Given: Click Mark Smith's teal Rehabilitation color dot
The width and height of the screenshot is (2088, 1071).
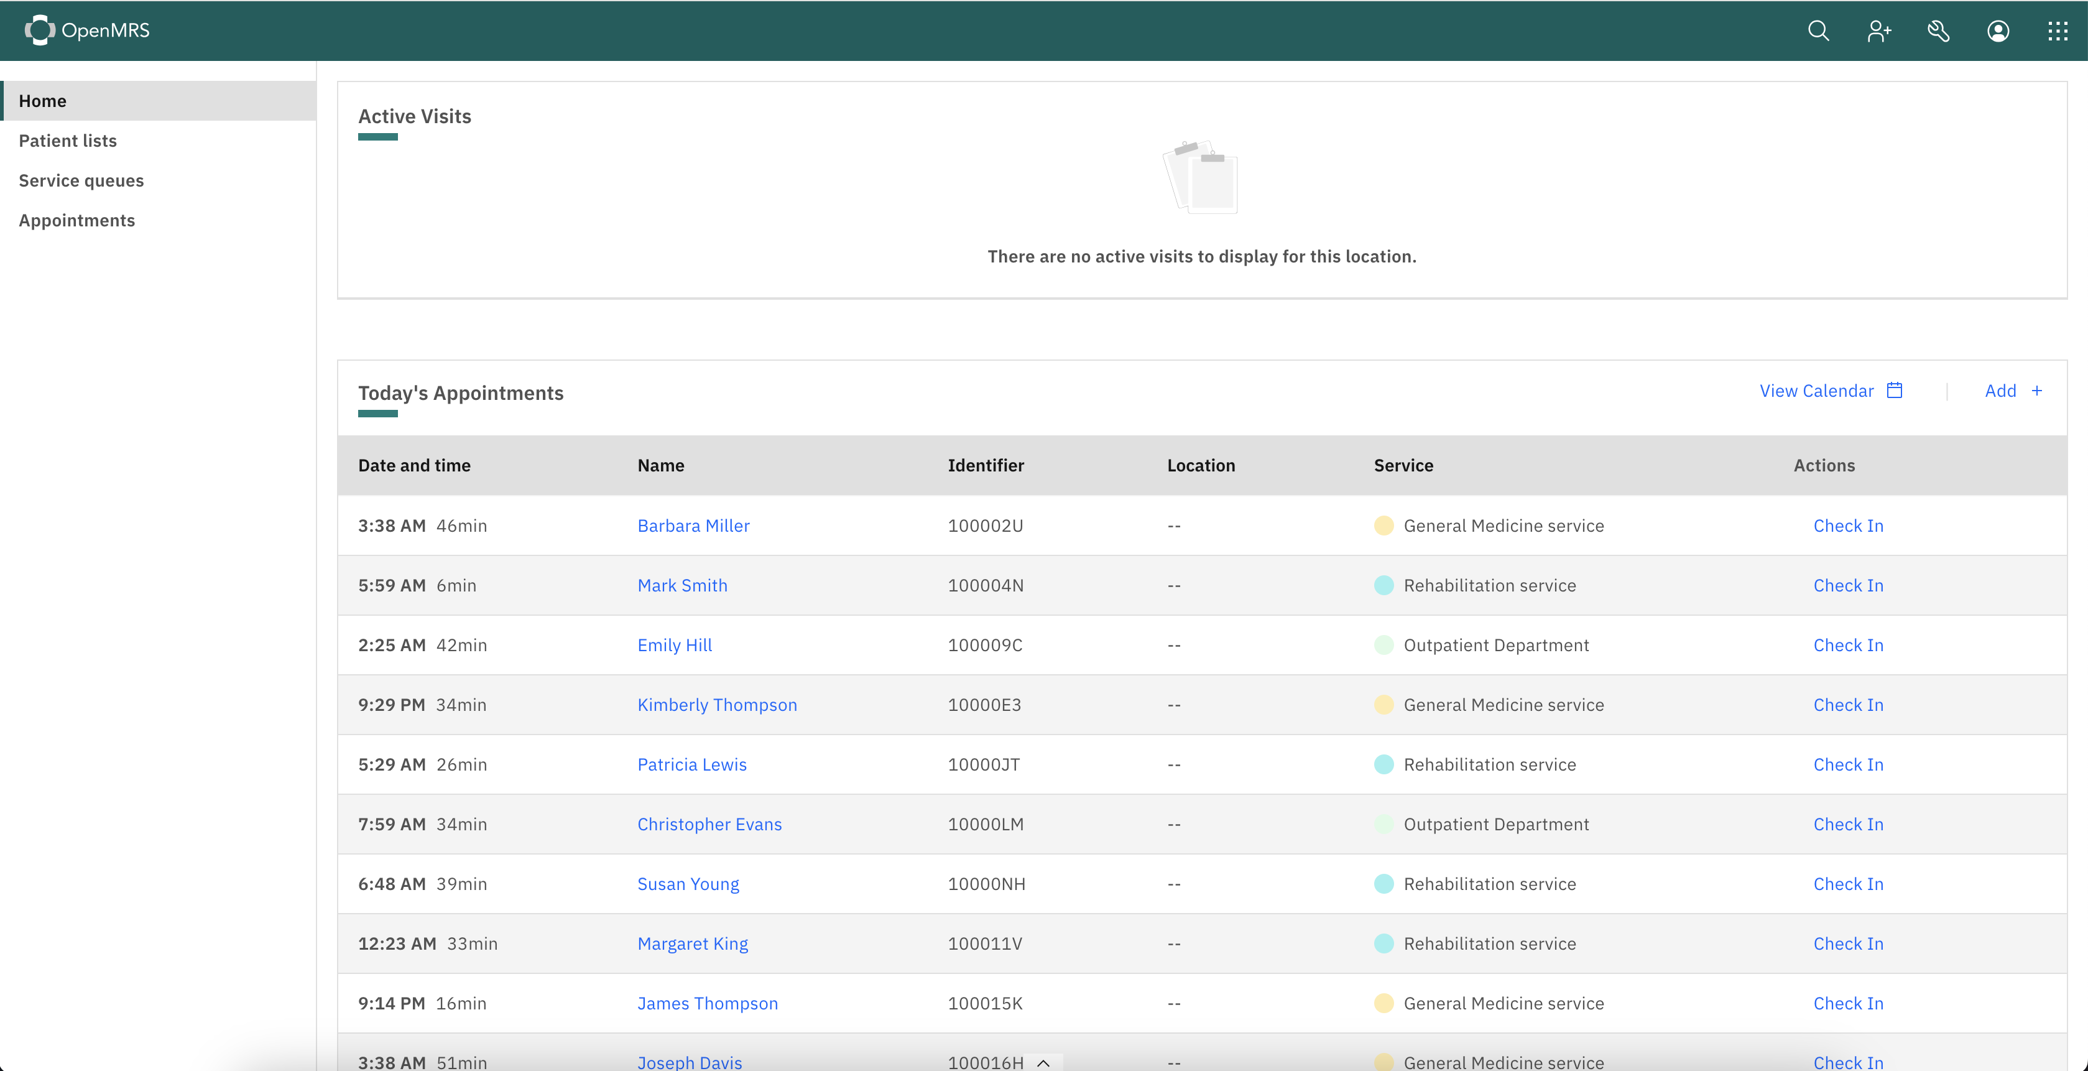Looking at the screenshot, I should (x=1384, y=585).
